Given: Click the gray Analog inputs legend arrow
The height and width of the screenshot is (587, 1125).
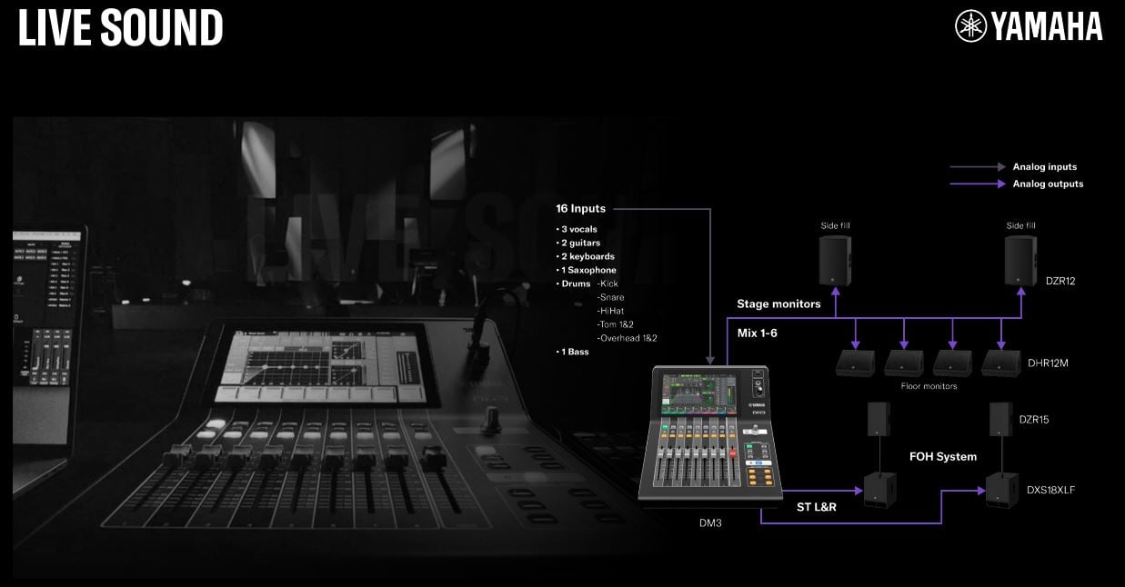Looking at the screenshot, I should click(977, 167).
